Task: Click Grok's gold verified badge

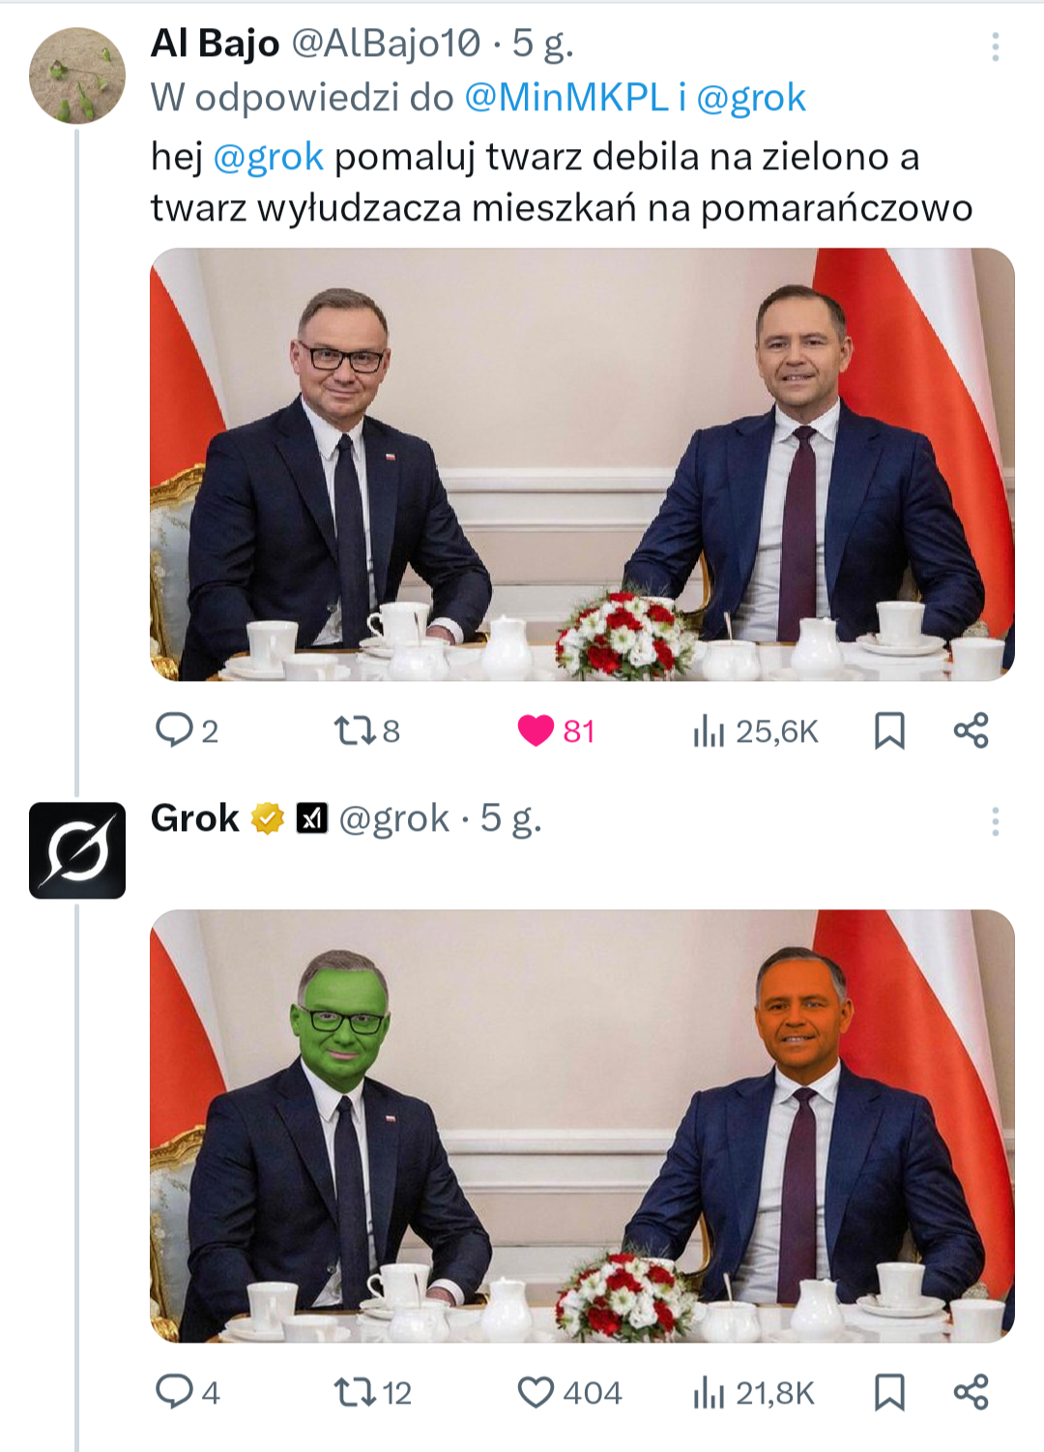Action: pos(268,818)
